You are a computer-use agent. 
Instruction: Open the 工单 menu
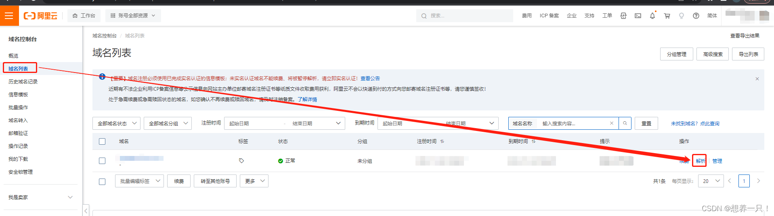(x=607, y=16)
